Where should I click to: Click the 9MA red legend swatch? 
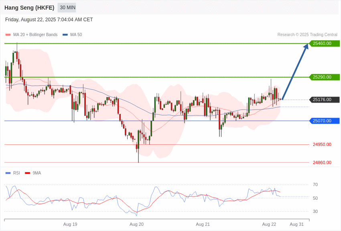[x=28, y=173]
